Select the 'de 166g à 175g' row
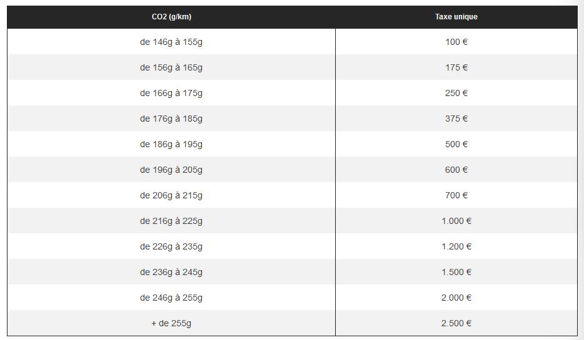 click(171, 93)
